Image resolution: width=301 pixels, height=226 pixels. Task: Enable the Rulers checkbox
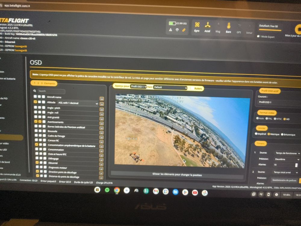(192, 88)
